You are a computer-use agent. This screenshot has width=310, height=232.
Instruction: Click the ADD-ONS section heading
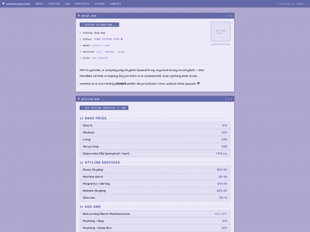[x=90, y=207]
